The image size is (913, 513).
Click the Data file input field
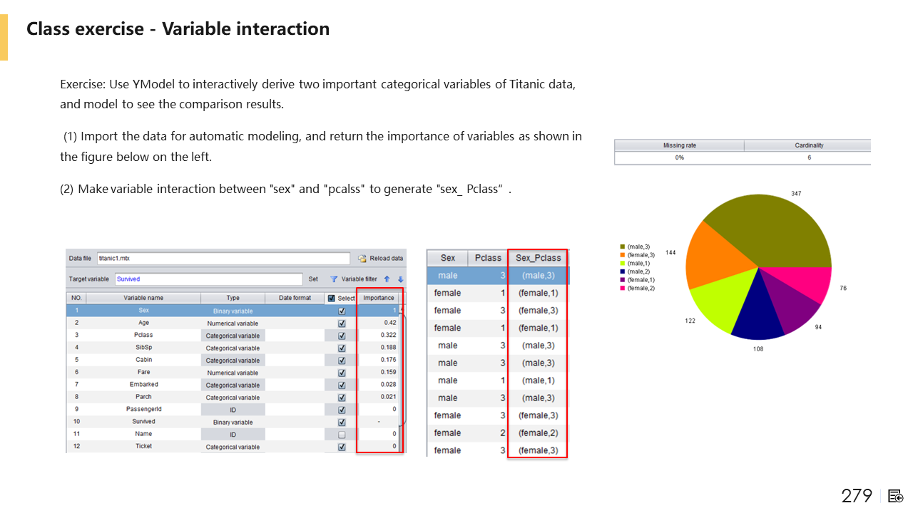pos(223,258)
